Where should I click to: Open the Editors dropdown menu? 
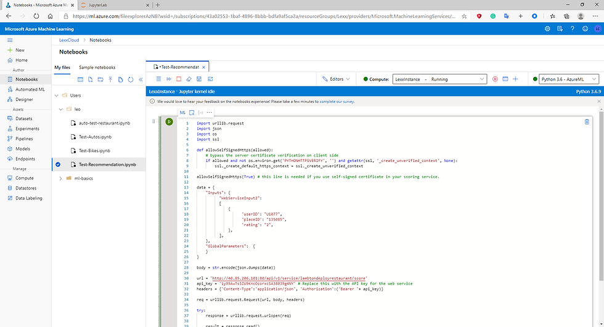coord(337,79)
